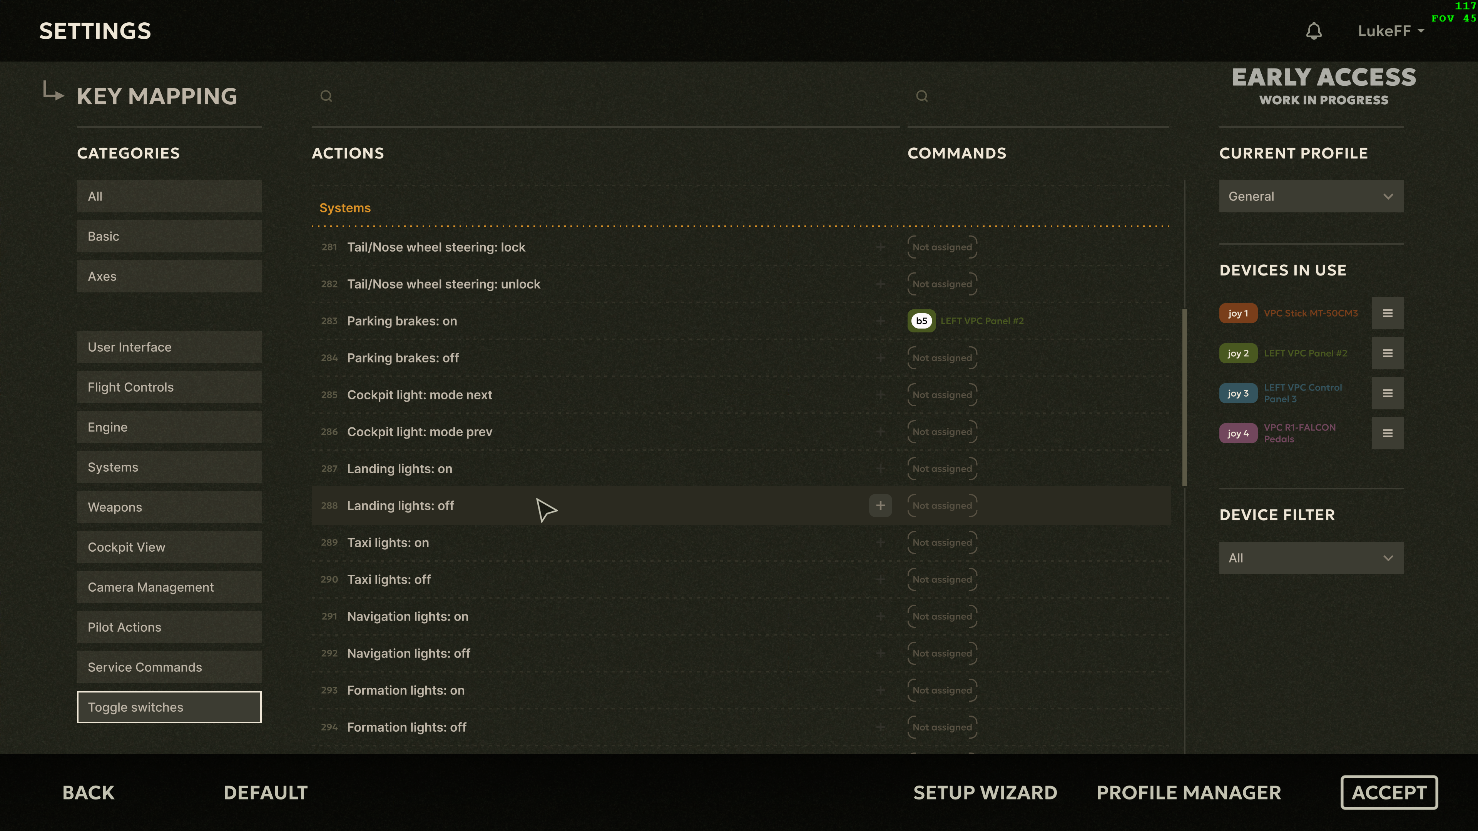
Task: Open menu for joy 2 LEFT VPC Panel #2
Action: point(1387,353)
